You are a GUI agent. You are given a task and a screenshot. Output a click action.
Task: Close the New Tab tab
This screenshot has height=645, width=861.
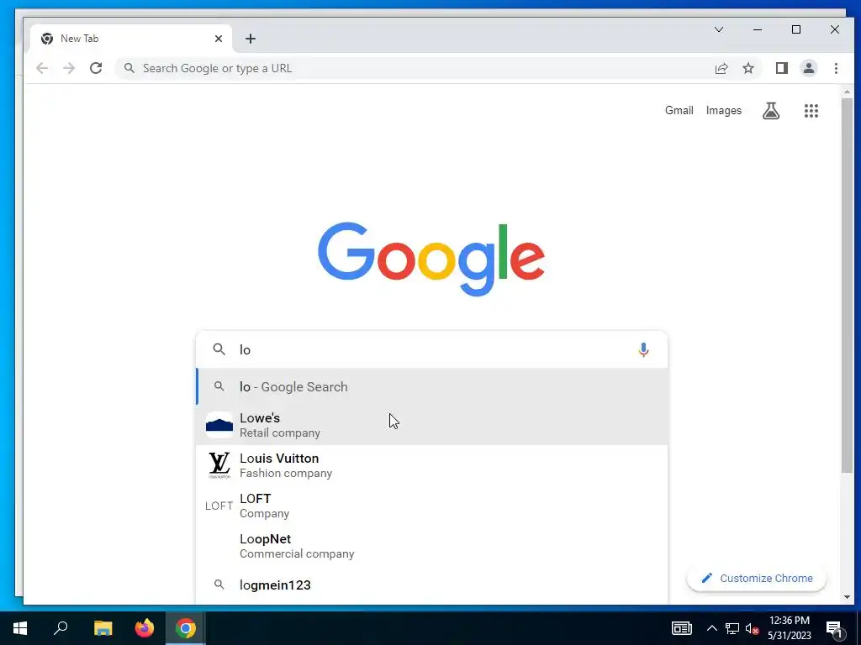click(x=219, y=39)
